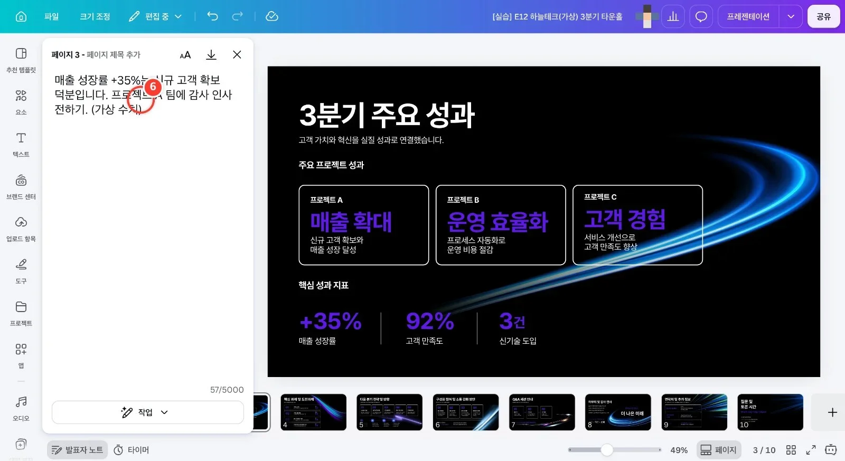845x461 pixels.
Task: Edit the 페이지 제목 추가 title field
Action: tap(114, 55)
